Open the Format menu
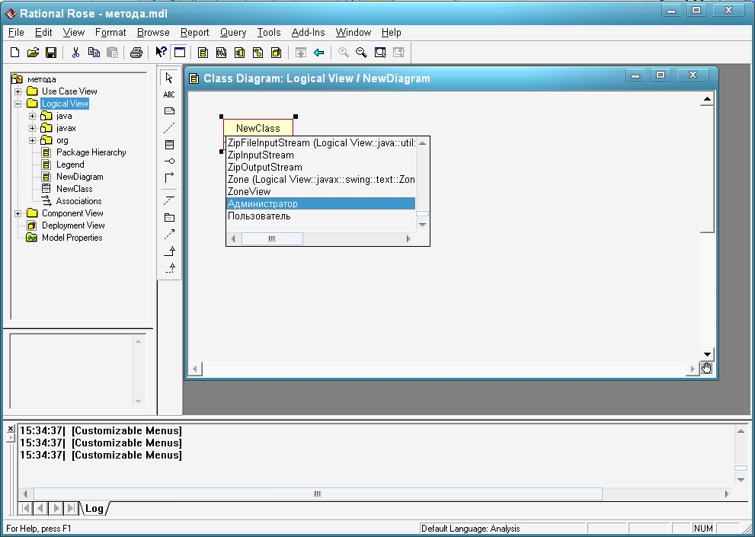Viewport: 755px width, 537px height. coord(110,32)
